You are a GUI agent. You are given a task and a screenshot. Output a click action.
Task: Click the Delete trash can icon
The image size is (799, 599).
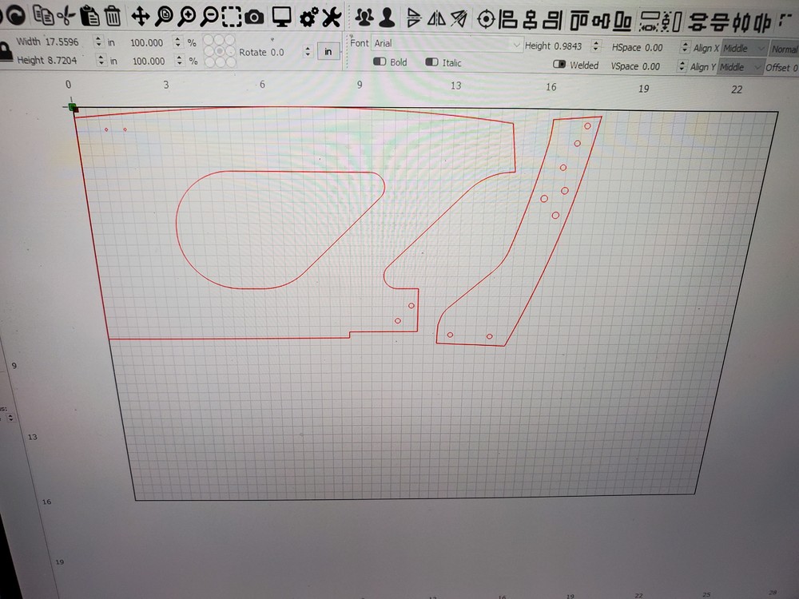pyautogui.click(x=113, y=16)
